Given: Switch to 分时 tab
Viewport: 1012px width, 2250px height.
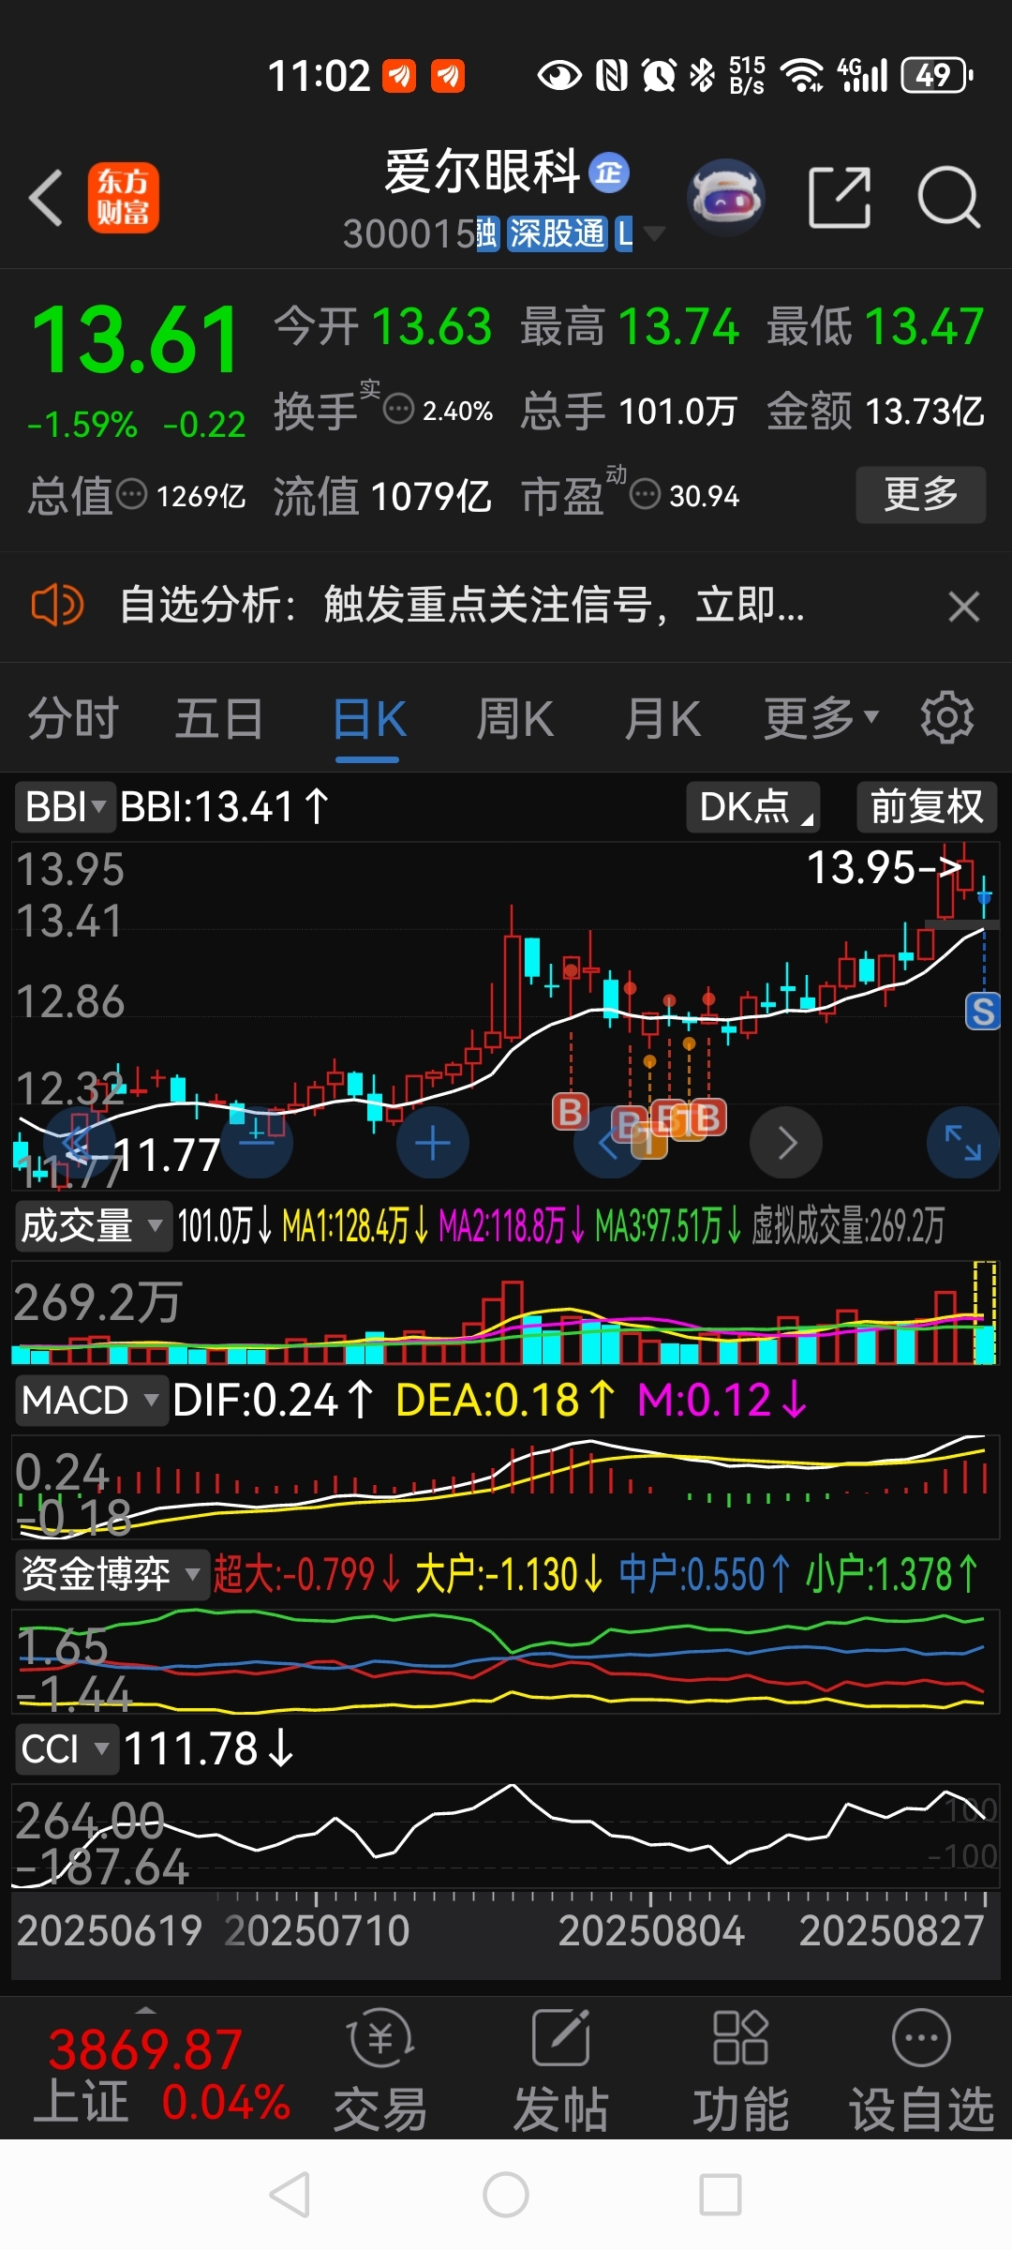Looking at the screenshot, I should click(x=73, y=719).
